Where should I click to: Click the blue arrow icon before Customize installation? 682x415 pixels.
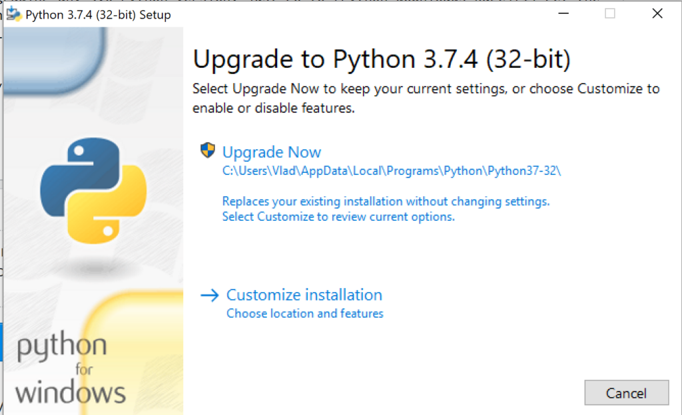coord(210,295)
